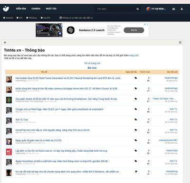Click avatar beside the DLSS thread
The width and height of the screenshot is (190, 183).
(9, 79)
